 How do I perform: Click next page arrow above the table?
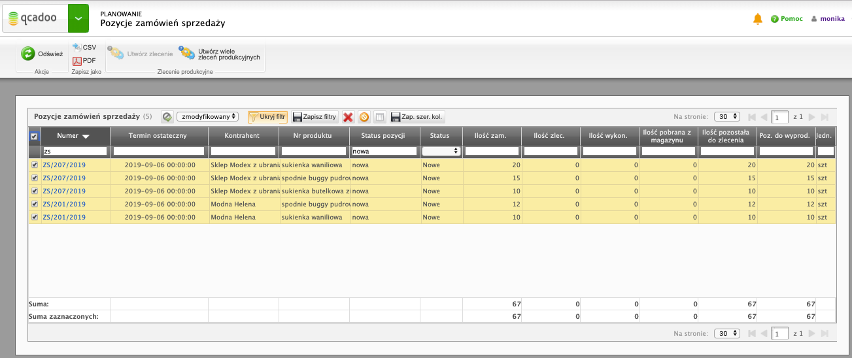[812, 117]
